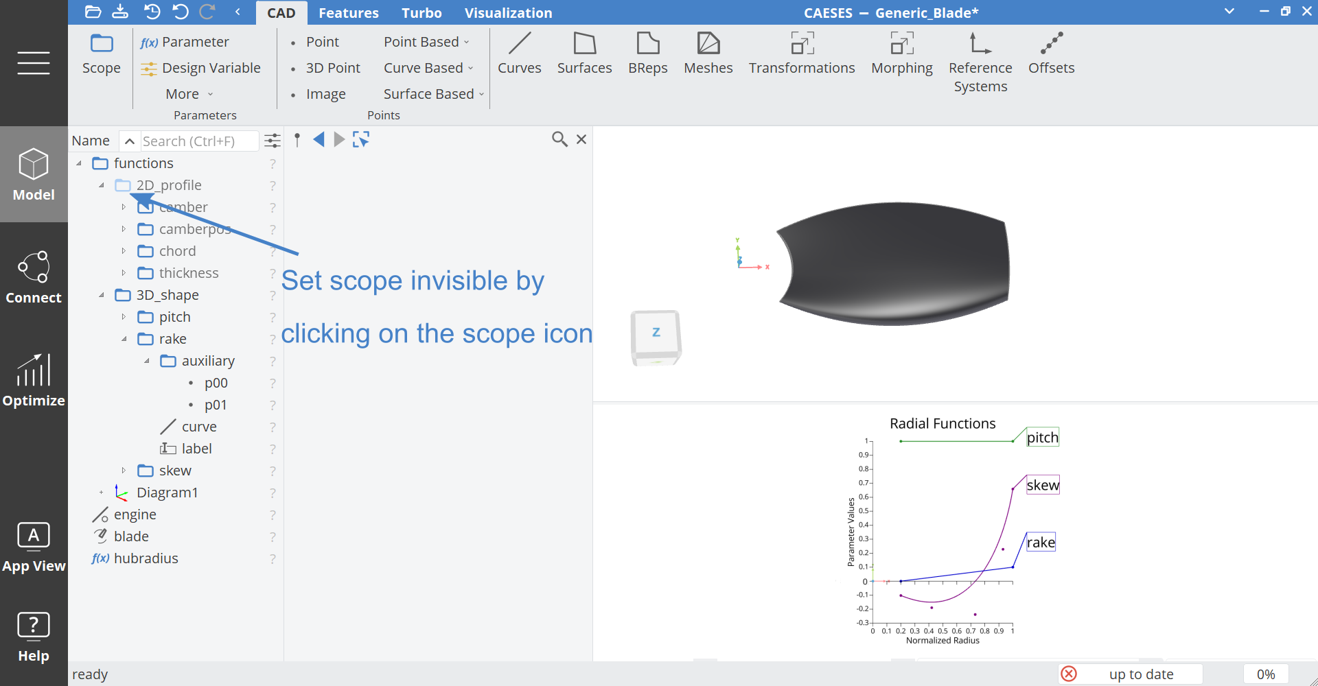This screenshot has width=1318, height=686.
Task: Open the Point Based dropdown
Action: click(x=426, y=42)
